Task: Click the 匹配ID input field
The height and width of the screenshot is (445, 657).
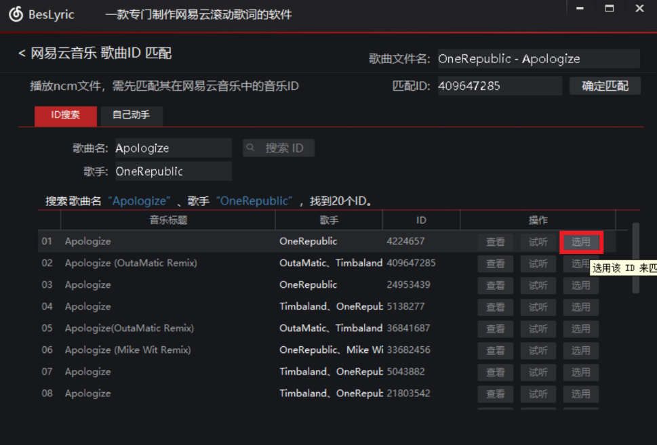Action: tap(499, 86)
